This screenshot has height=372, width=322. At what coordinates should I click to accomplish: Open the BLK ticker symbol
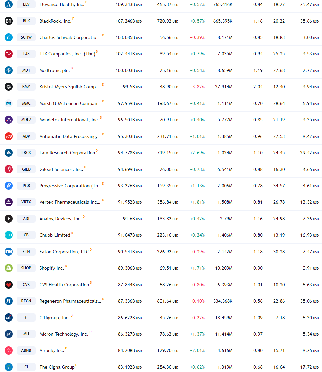[x=26, y=21]
